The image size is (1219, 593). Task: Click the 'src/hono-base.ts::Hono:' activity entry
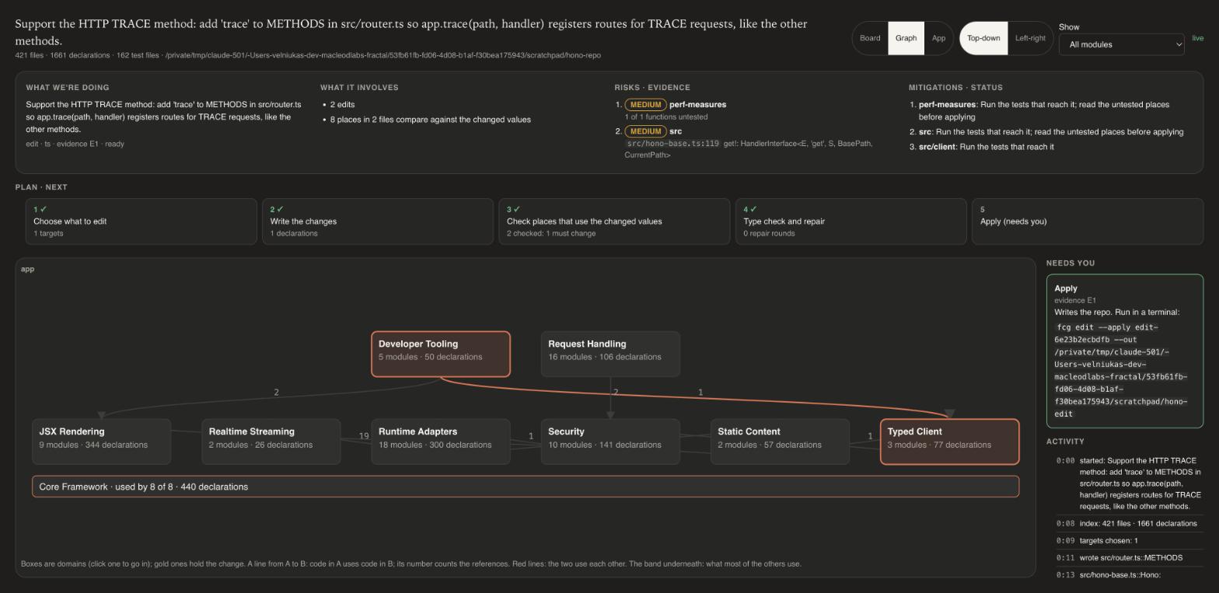[1129, 575]
